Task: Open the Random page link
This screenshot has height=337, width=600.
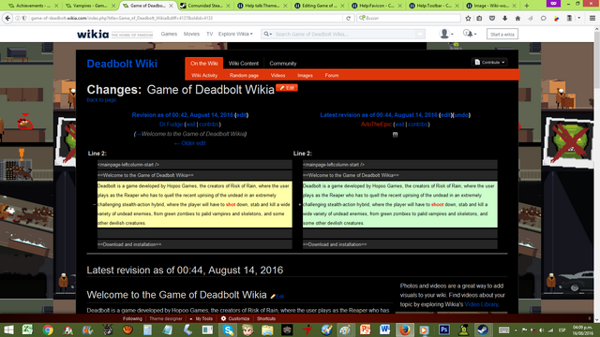Action: point(244,75)
